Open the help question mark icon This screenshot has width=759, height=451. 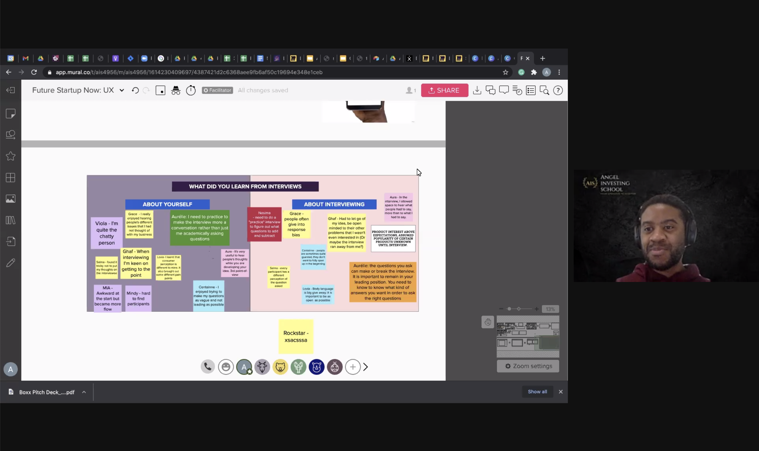coord(558,90)
